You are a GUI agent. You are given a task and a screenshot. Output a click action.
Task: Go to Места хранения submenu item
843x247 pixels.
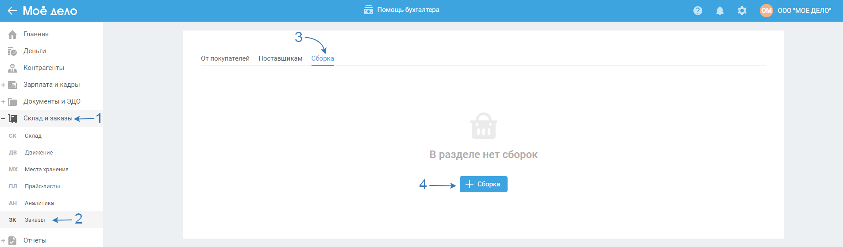click(46, 170)
